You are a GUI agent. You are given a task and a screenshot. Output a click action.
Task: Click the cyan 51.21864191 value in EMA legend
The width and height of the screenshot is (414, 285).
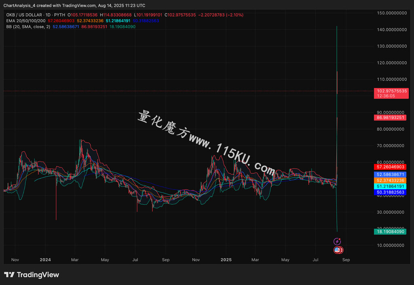click(x=118, y=21)
